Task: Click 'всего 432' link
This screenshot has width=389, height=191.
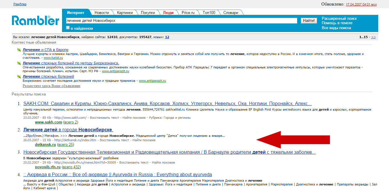Action: [72, 167]
